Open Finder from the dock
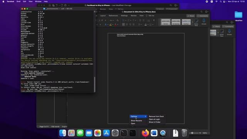This screenshot has width=247, height=139. pyautogui.click(x=63, y=133)
